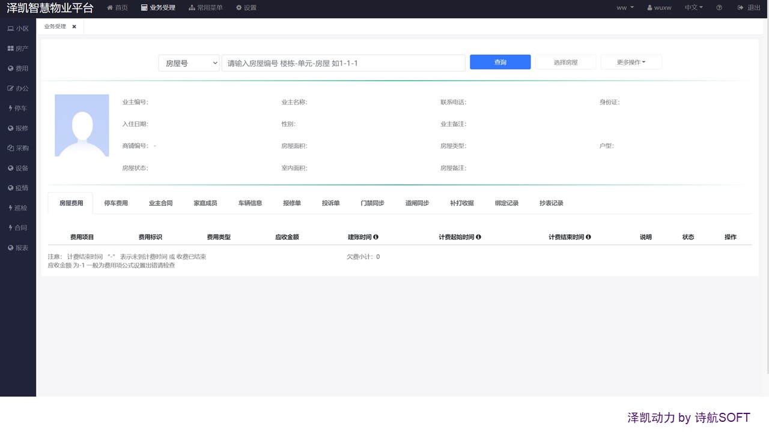Click the owner avatar placeholder image
Image resolution: width=769 pixels, height=432 pixels.
82,125
